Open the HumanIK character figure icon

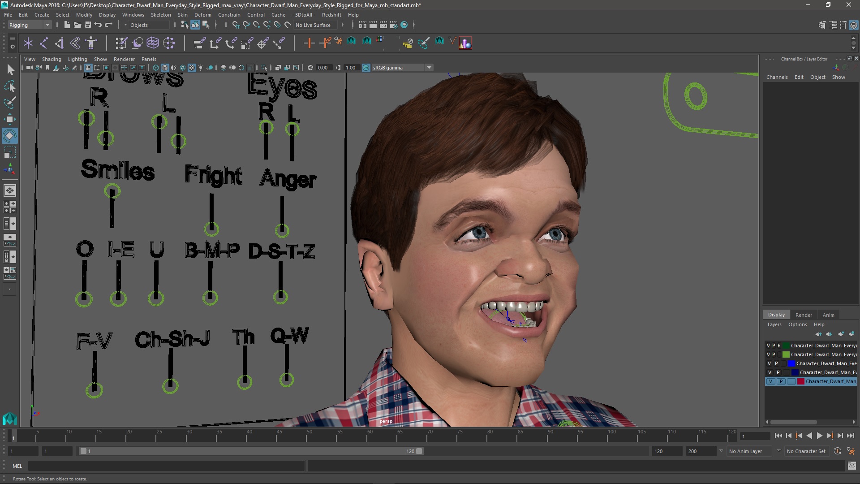coord(91,43)
